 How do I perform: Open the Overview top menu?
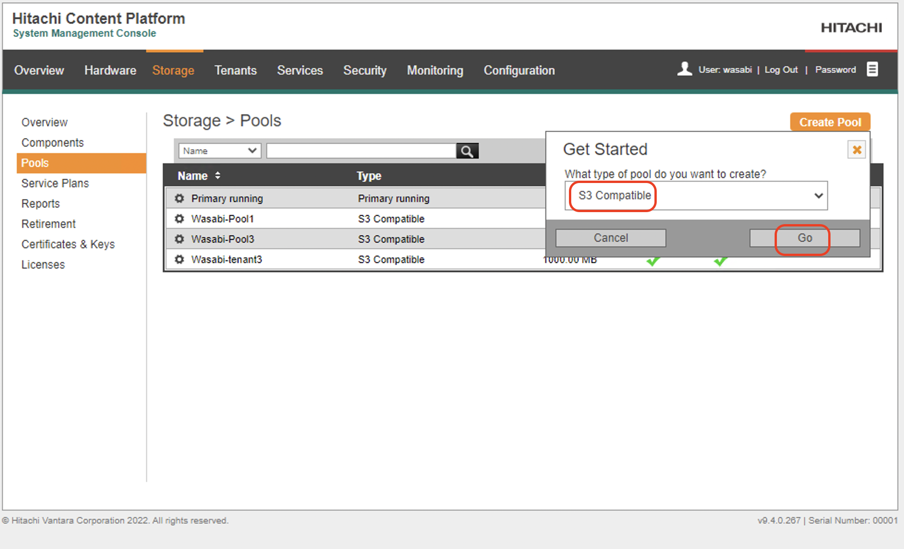[x=39, y=70]
